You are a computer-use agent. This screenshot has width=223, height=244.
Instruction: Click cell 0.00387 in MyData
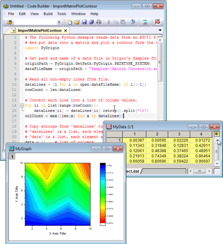(134, 140)
